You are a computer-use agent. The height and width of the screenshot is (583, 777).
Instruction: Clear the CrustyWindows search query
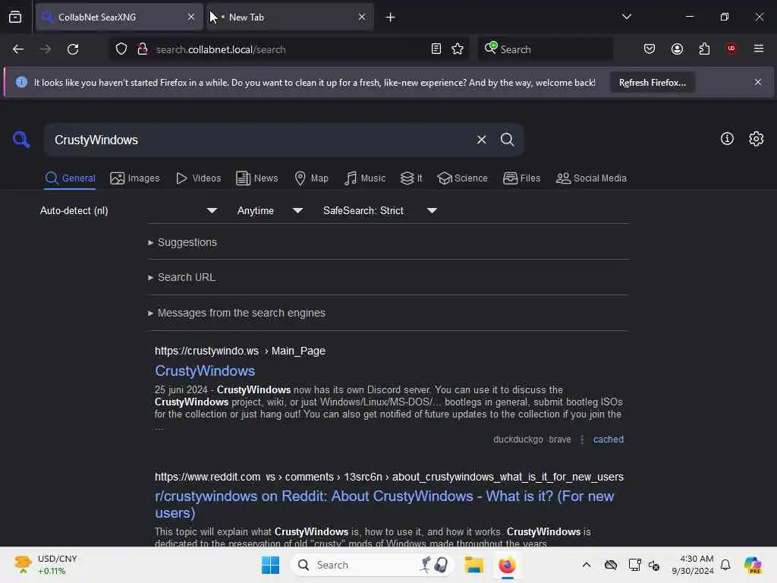481,140
